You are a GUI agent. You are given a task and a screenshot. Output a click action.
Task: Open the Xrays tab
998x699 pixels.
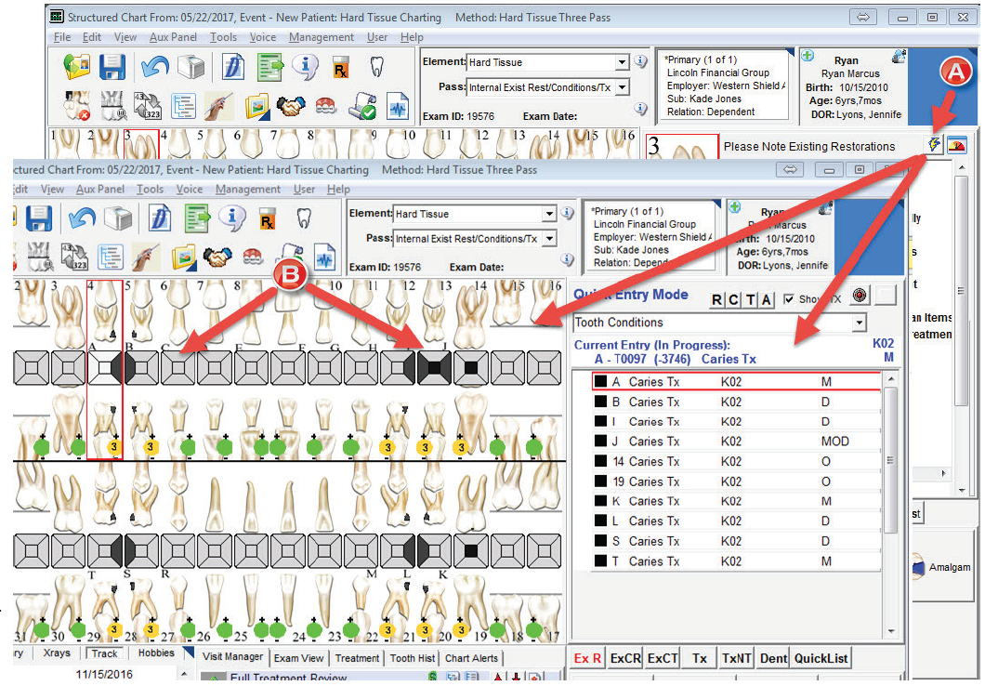tap(57, 653)
